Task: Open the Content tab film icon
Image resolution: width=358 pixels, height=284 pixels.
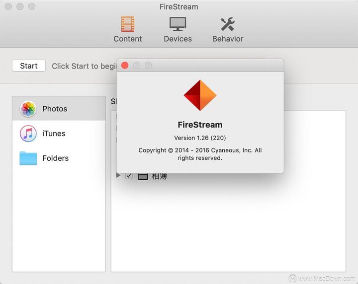Action: (128, 24)
